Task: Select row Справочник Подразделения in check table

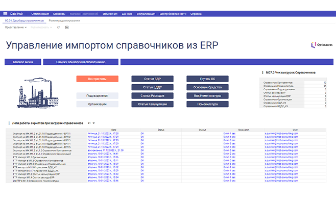Action: (293, 89)
